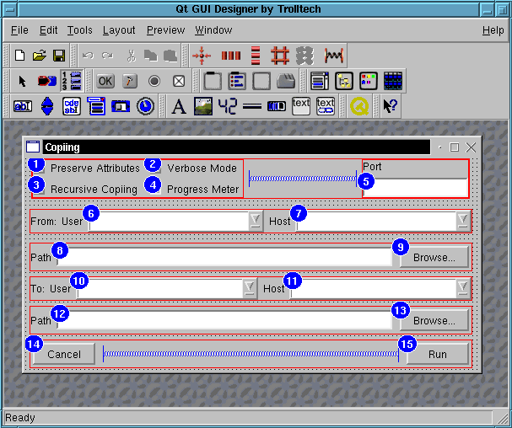Viewport: 512px width, 428px height.
Task: Open the Preview menu
Action: [165, 30]
